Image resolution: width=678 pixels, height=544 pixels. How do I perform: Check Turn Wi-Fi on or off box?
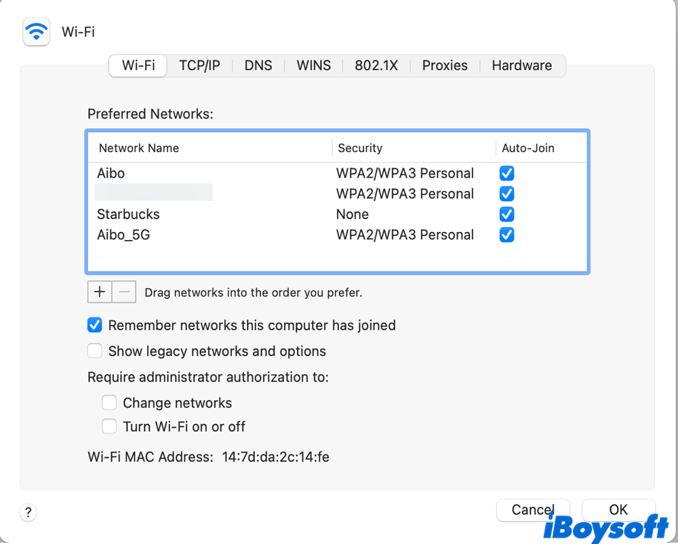pyautogui.click(x=109, y=427)
